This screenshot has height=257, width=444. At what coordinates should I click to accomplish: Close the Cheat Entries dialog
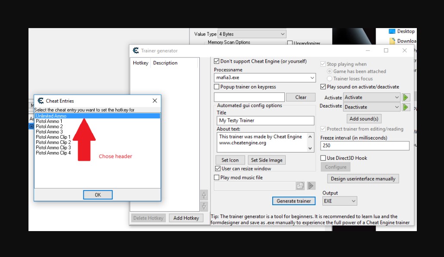(154, 101)
